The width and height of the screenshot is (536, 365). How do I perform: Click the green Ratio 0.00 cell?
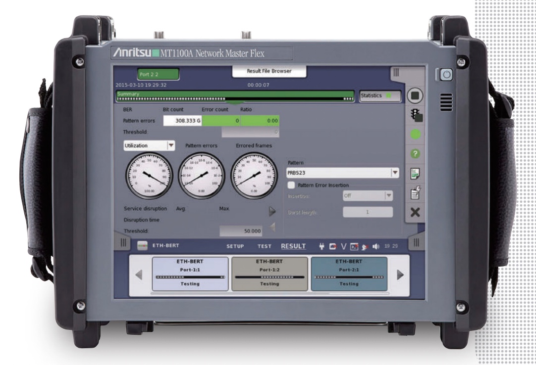pos(260,121)
